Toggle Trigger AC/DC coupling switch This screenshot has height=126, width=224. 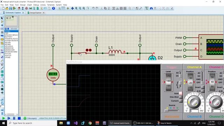181,74
